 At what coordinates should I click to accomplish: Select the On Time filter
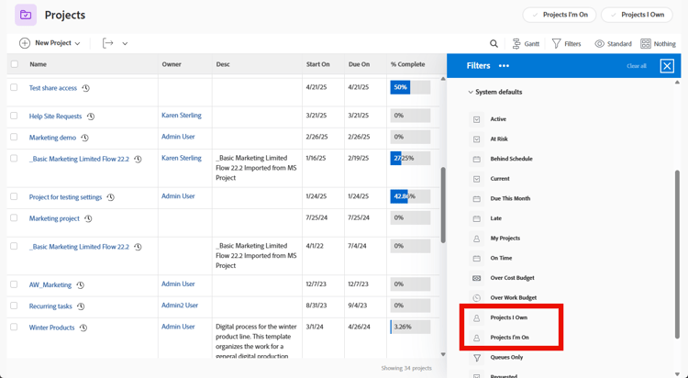point(501,258)
